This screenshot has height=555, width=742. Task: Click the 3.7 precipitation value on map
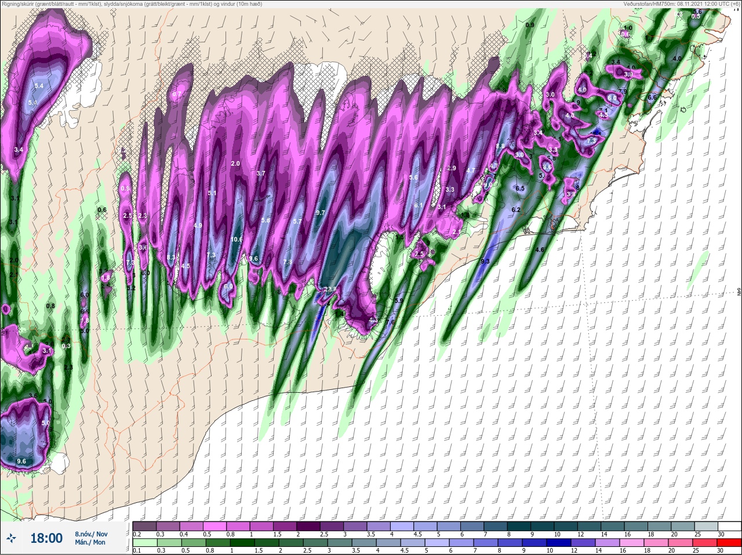click(x=260, y=173)
